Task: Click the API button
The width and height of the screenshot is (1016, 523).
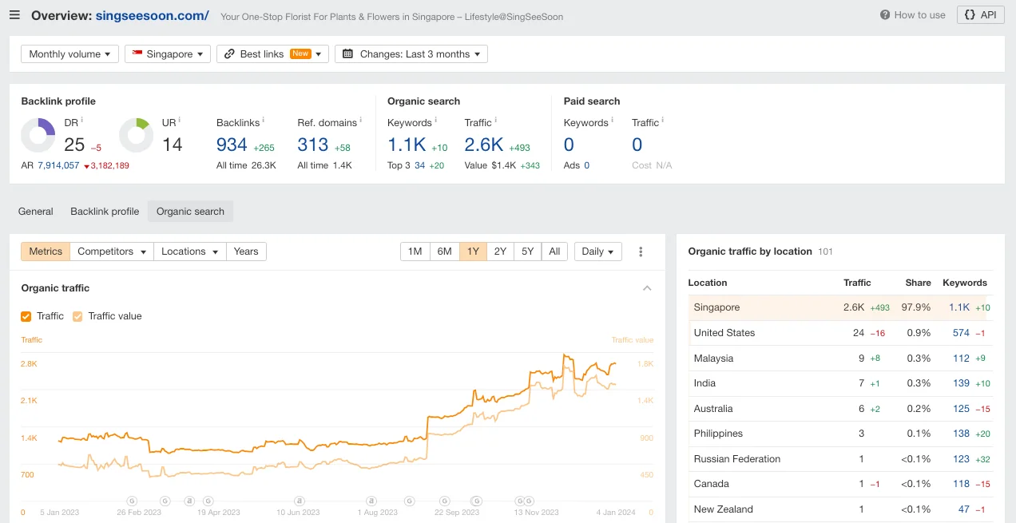Action: [980, 15]
